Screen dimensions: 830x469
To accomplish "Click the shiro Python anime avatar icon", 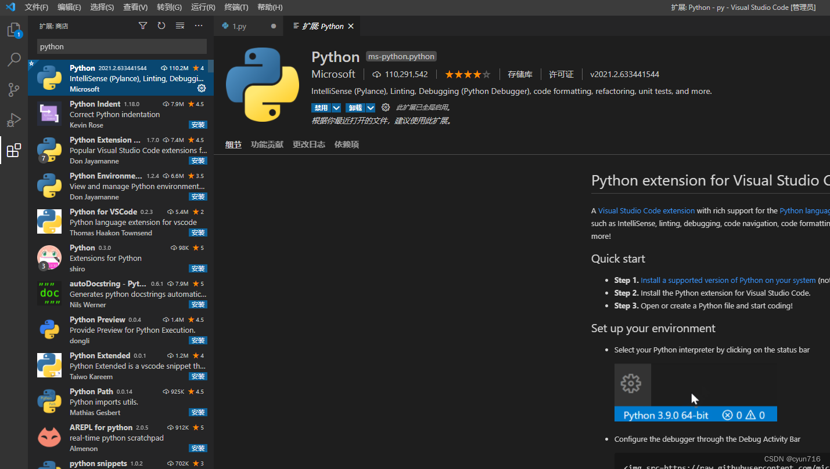I will pyautogui.click(x=49, y=258).
